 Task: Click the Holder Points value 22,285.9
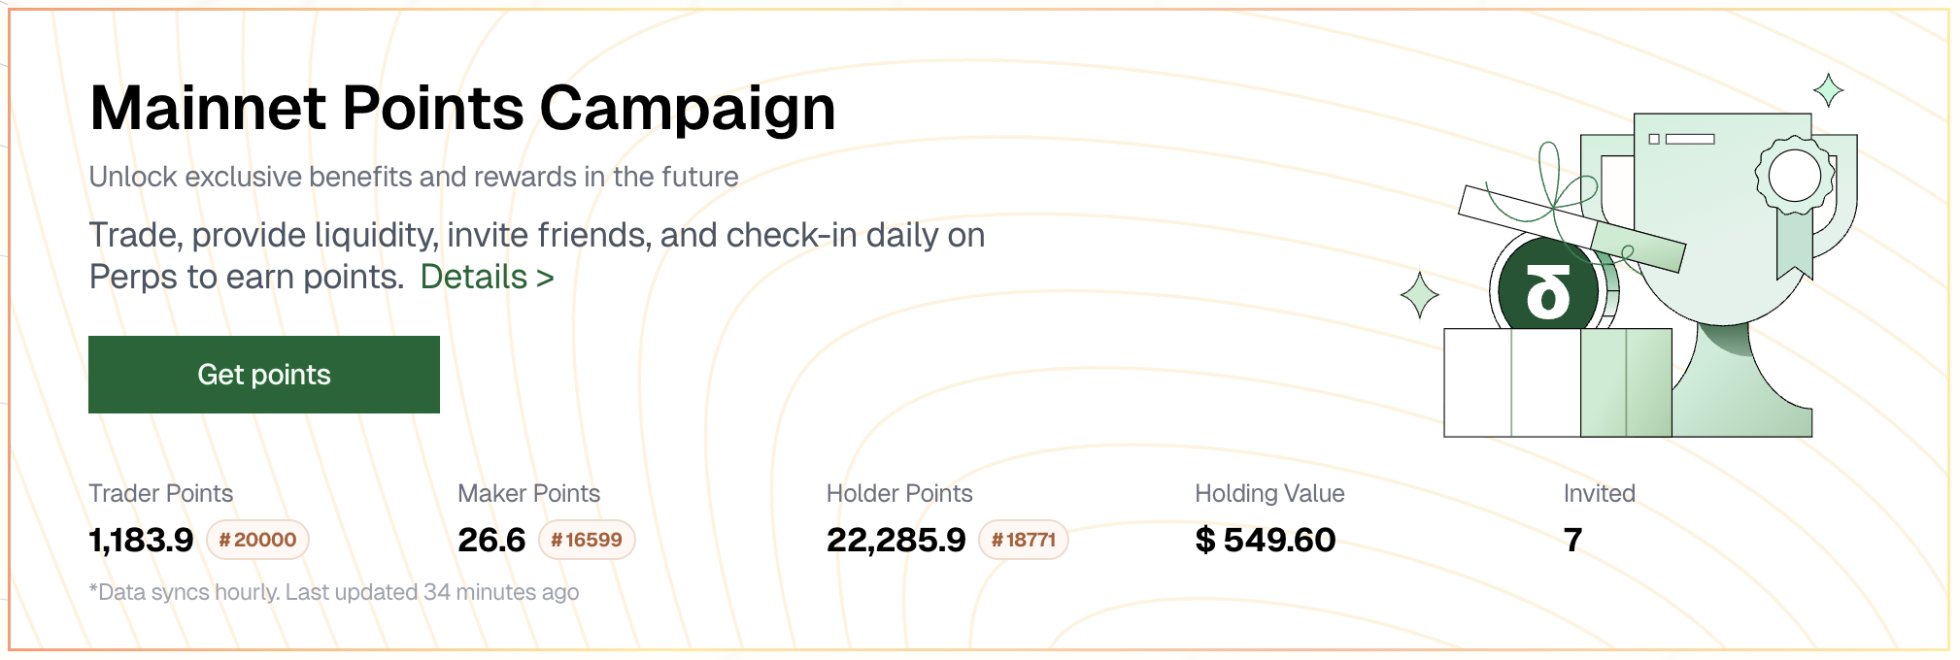click(x=896, y=540)
